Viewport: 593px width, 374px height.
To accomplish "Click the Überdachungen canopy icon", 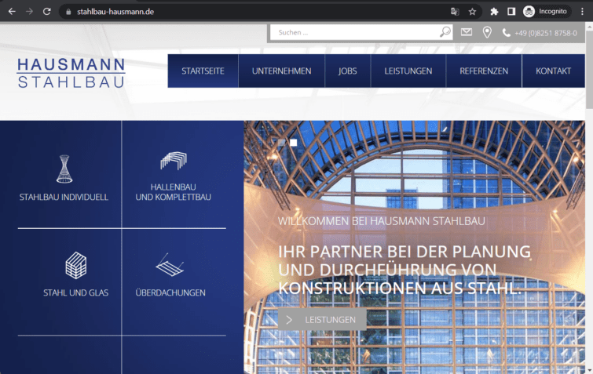I will pos(170,265).
